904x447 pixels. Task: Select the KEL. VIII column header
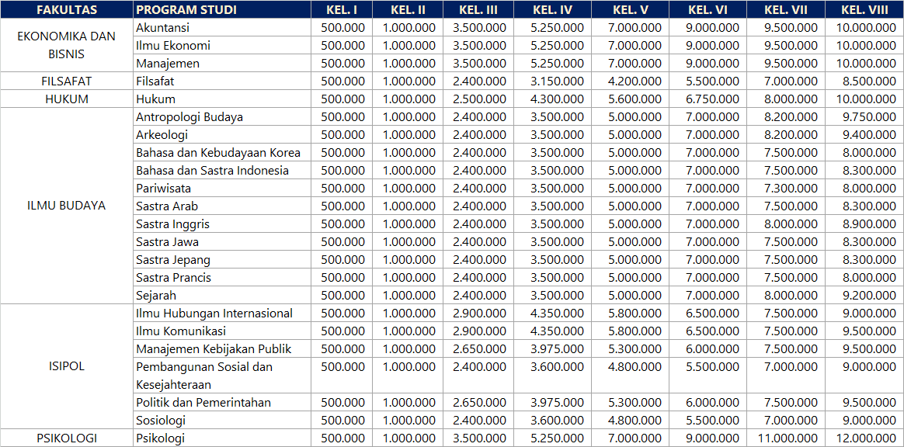(864, 10)
